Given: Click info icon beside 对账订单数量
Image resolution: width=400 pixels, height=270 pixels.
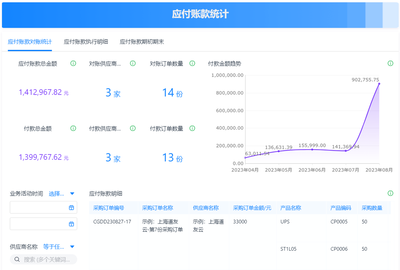Looking at the screenshot, I should pyautogui.click(x=192, y=63).
